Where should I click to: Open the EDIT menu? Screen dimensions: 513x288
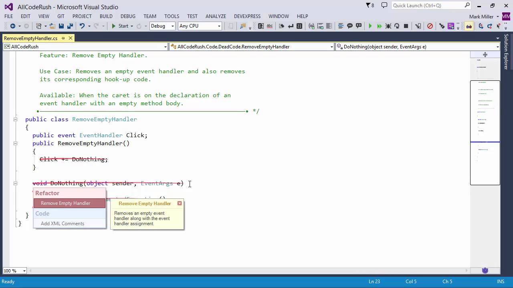26,16
